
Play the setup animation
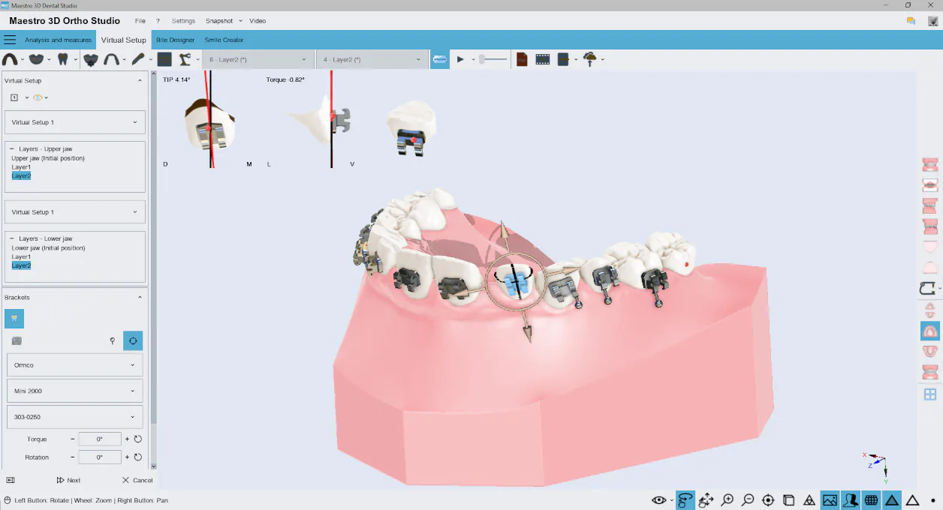point(461,59)
